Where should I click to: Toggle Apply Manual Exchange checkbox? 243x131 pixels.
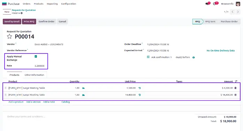36,56
